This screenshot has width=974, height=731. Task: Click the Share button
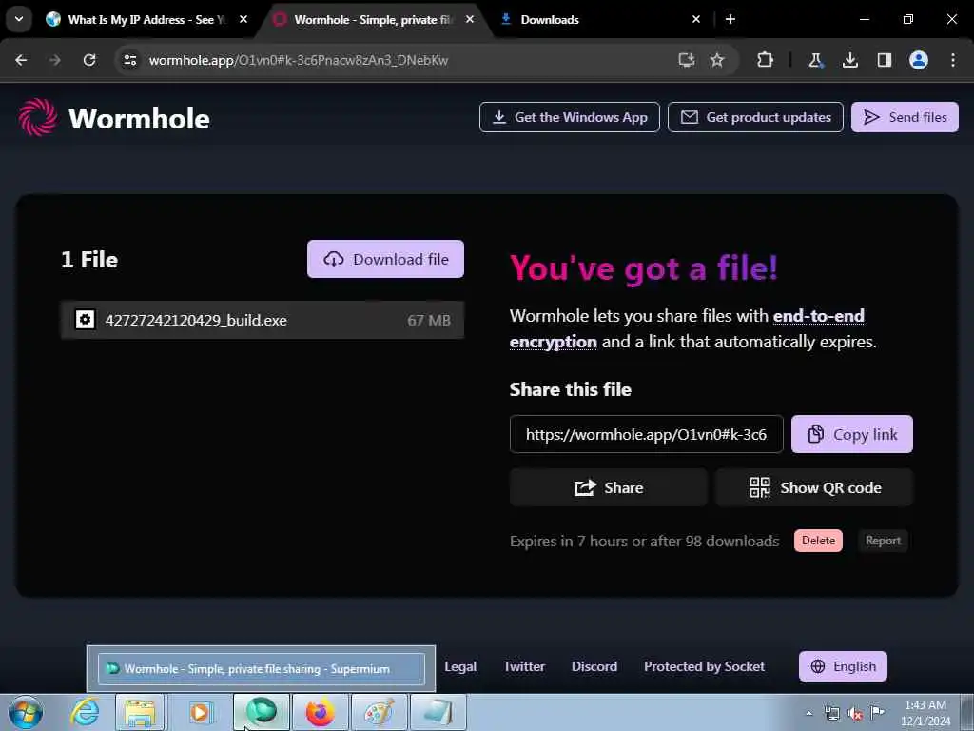pos(608,487)
